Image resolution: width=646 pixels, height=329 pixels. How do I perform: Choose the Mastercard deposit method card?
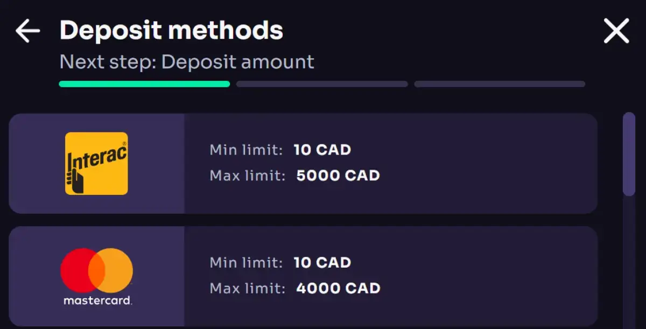[390, 276]
